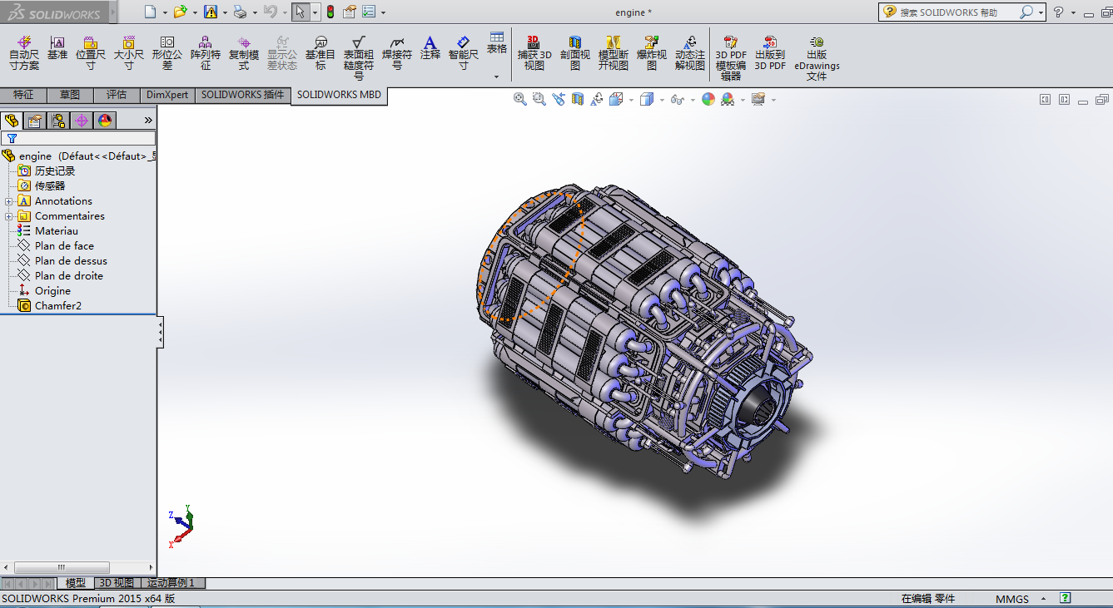Screen dimensions: 1113x608
Task: Click the Zoom to Fit magnifier icon
Action: pos(520,99)
